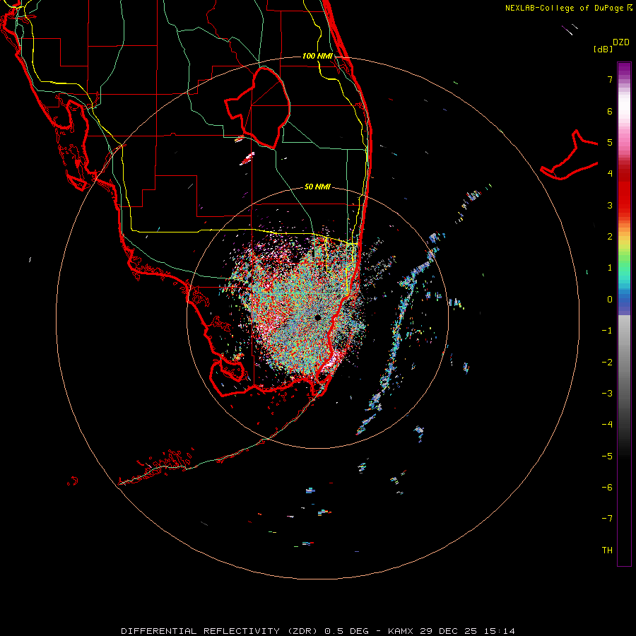Click the 100 NMI range ring label
This screenshot has height=636, width=636.
pyautogui.click(x=317, y=56)
